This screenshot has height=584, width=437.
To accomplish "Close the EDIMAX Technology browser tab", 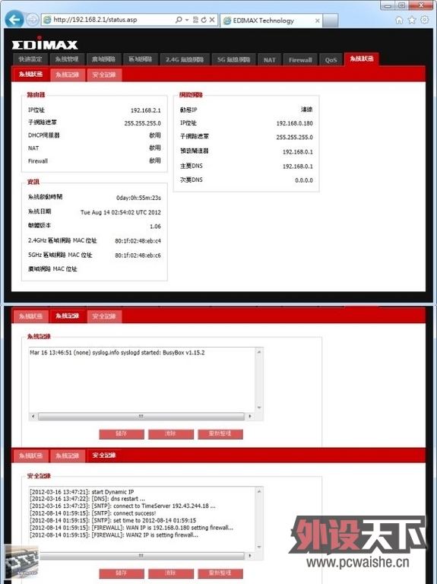I will [x=317, y=21].
